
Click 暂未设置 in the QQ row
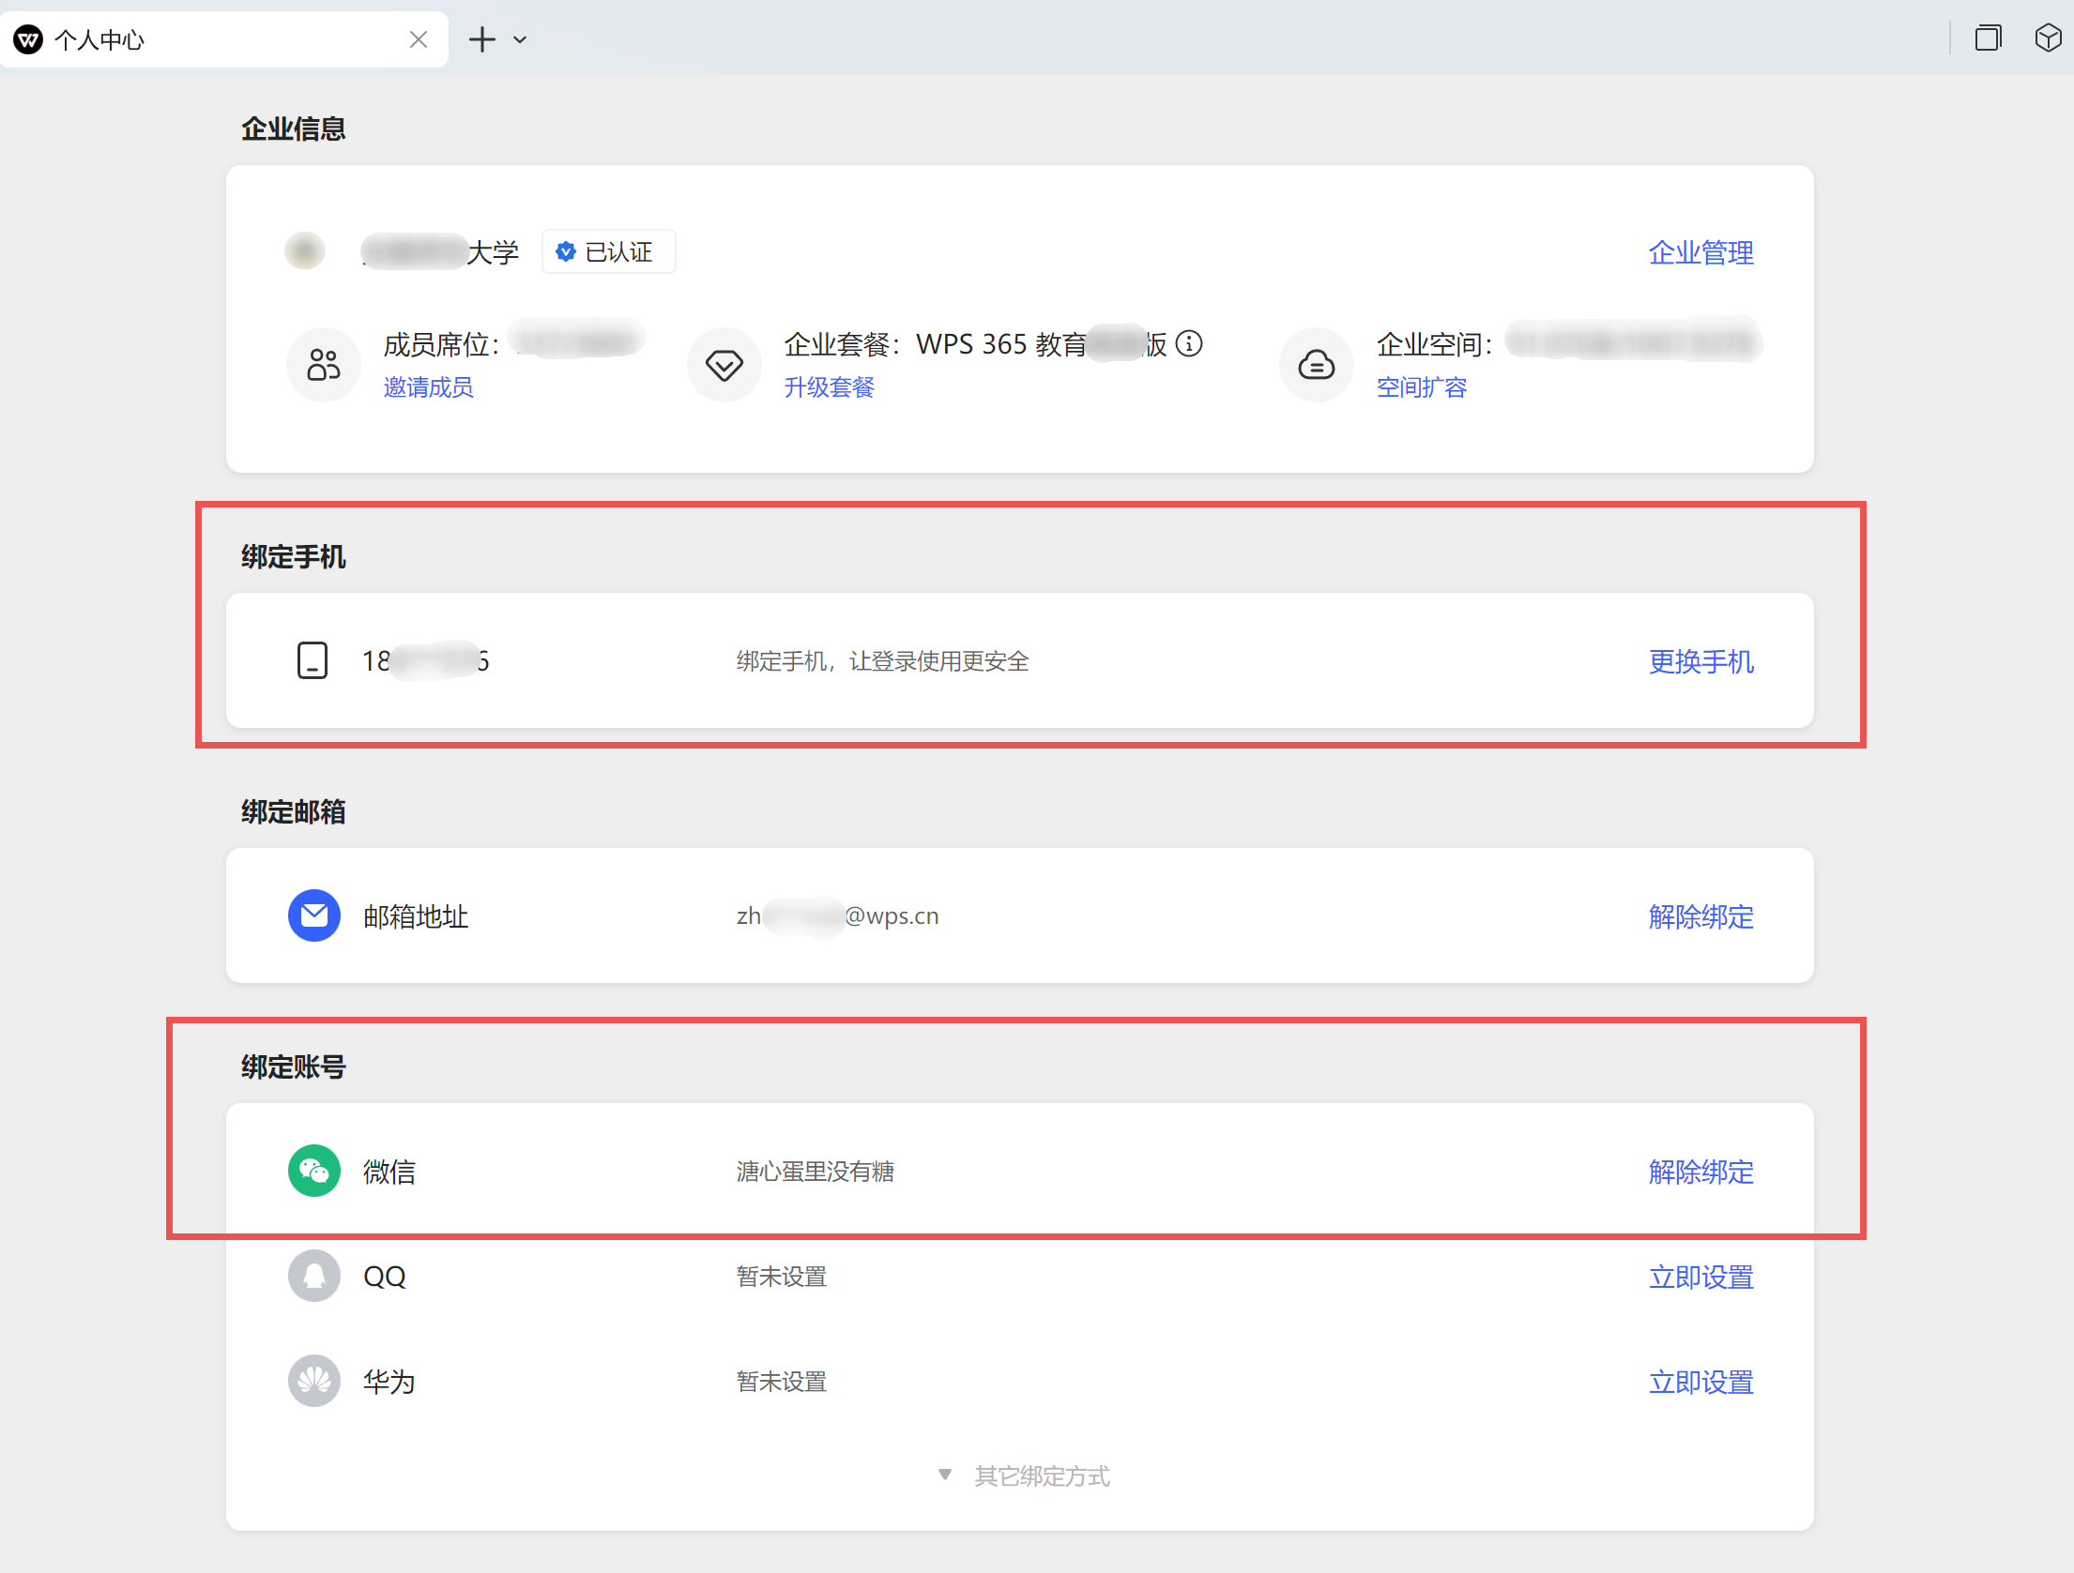[x=781, y=1277]
